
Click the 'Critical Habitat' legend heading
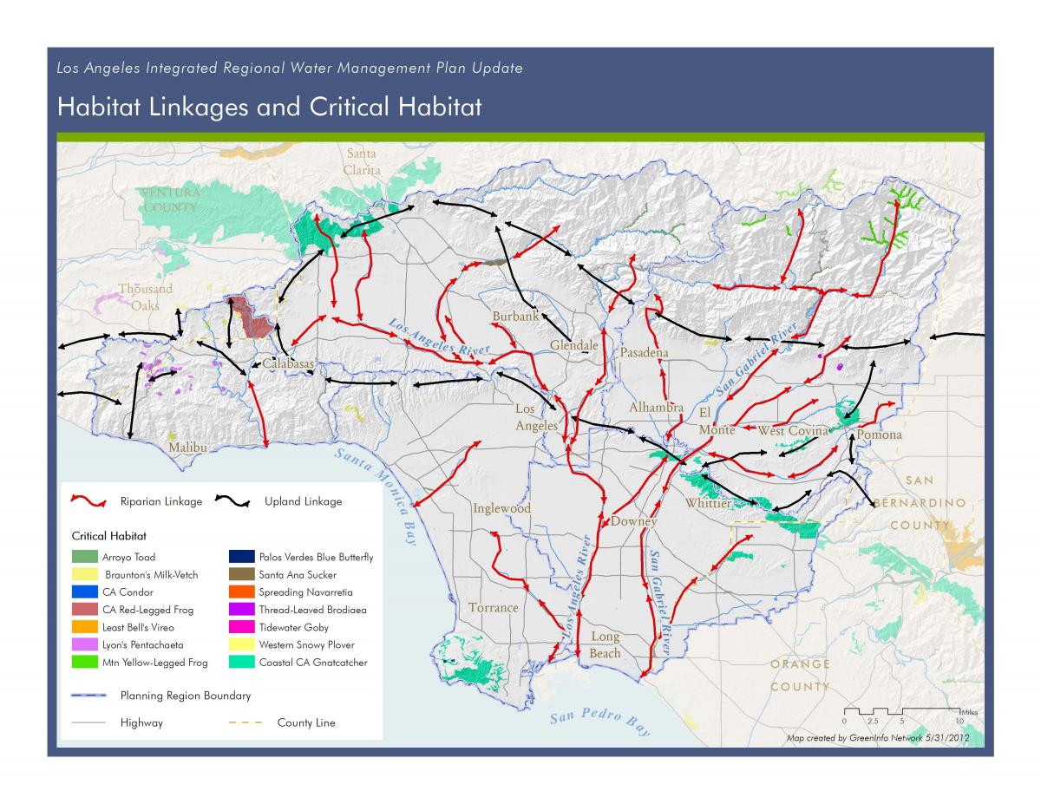109,536
